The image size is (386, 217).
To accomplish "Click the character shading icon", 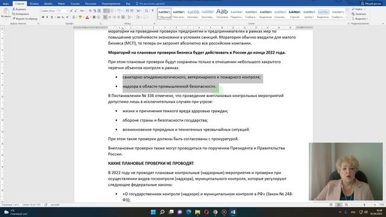I will pyautogui.click(x=94, y=17).
